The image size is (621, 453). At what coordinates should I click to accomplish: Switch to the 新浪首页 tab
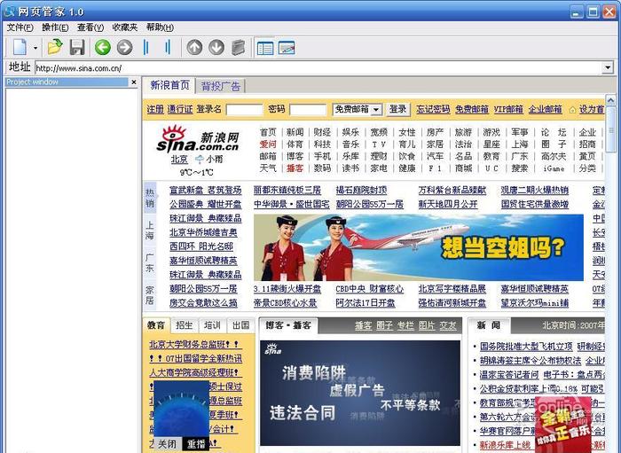(x=169, y=85)
